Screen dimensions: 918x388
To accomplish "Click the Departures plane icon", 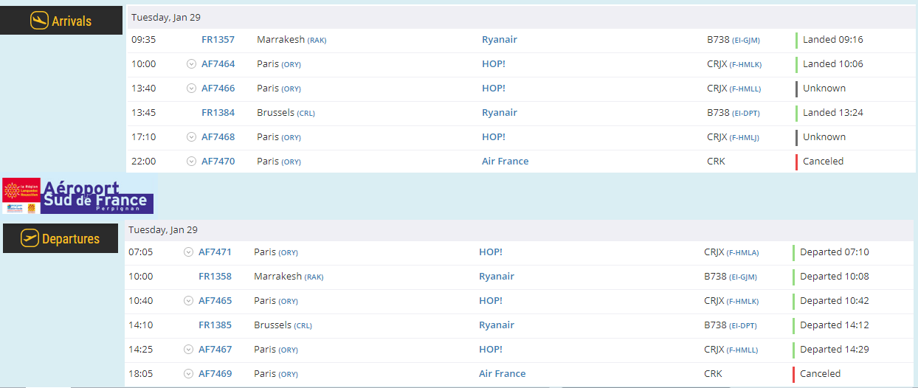I will point(30,238).
